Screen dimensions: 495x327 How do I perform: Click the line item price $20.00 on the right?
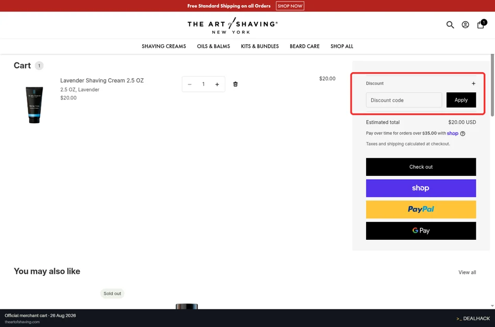327,78
